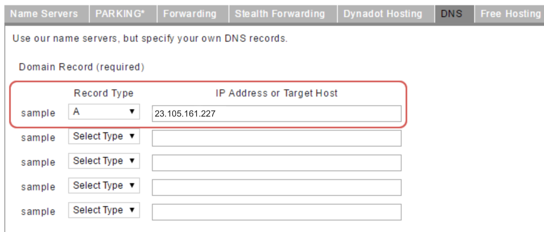Image resolution: width=544 pixels, height=232 pixels.
Task: Select the fourth row's empty target host field
Action: (276, 188)
